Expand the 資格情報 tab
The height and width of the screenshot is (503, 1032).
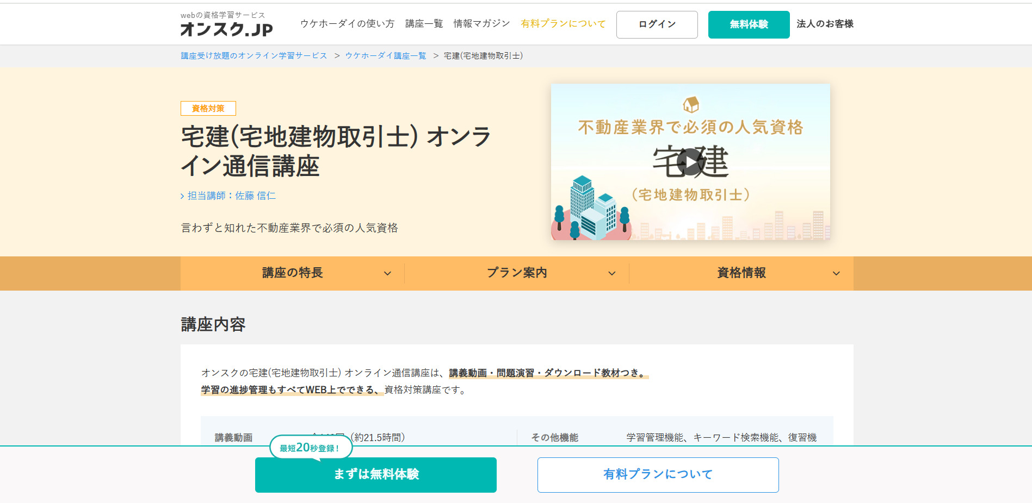[741, 273]
